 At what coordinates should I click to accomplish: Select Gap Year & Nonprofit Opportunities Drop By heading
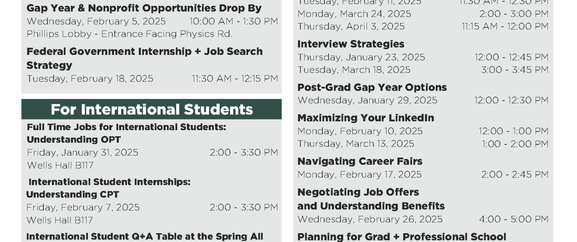pos(144,8)
